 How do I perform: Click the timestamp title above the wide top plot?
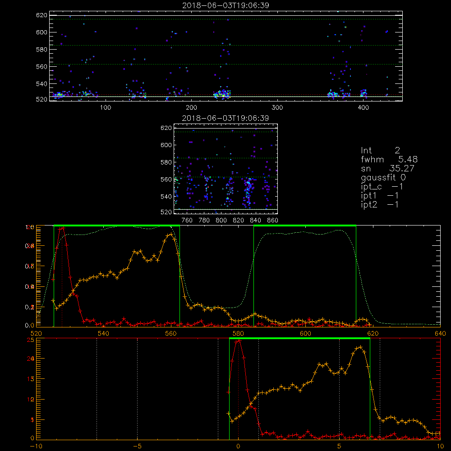(x=225, y=5)
